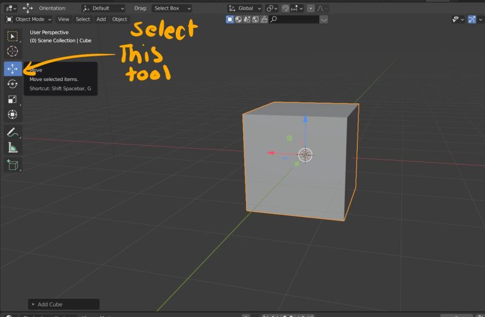The width and height of the screenshot is (485, 317).
Task: Open the View menu
Action: (64, 19)
